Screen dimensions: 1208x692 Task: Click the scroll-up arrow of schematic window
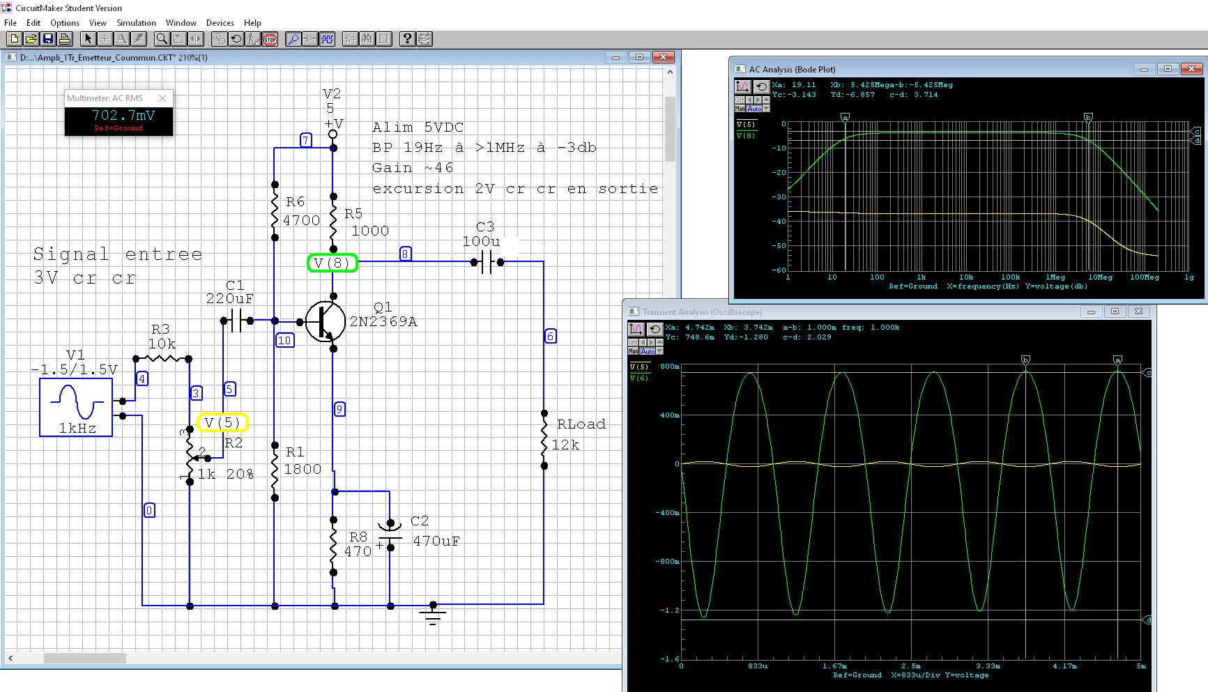coord(670,72)
